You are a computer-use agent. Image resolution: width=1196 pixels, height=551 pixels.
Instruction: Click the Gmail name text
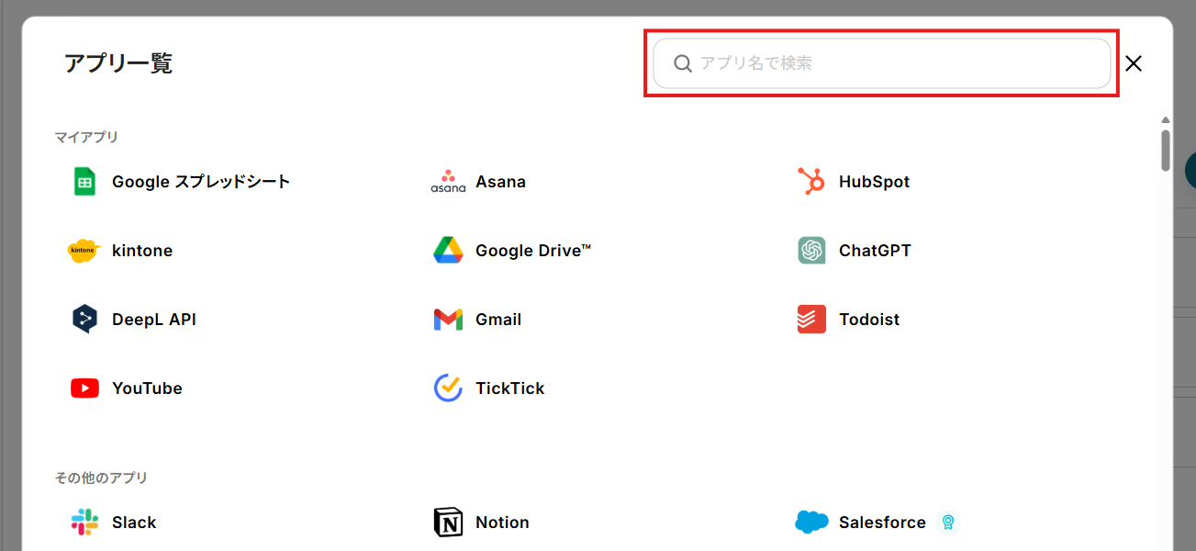pyautogui.click(x=498, y=320)
